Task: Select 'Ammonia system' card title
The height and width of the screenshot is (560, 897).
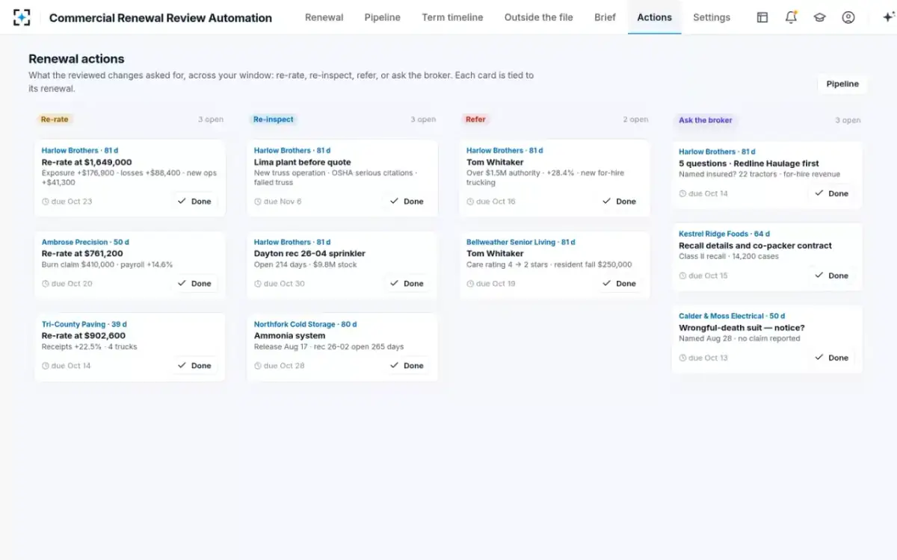Action: pyautogui.click(x=290, y=335)
